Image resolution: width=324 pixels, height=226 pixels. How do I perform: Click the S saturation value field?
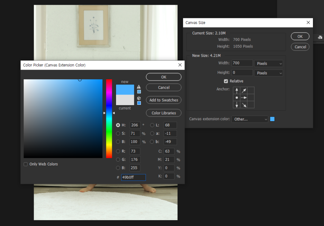coord(135,134)
